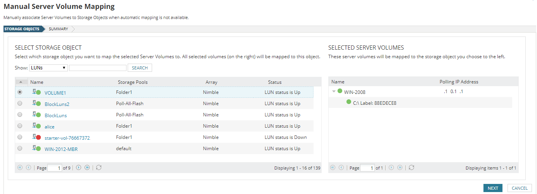Click the Search button
537x194 pixels.
click(140, 68)
